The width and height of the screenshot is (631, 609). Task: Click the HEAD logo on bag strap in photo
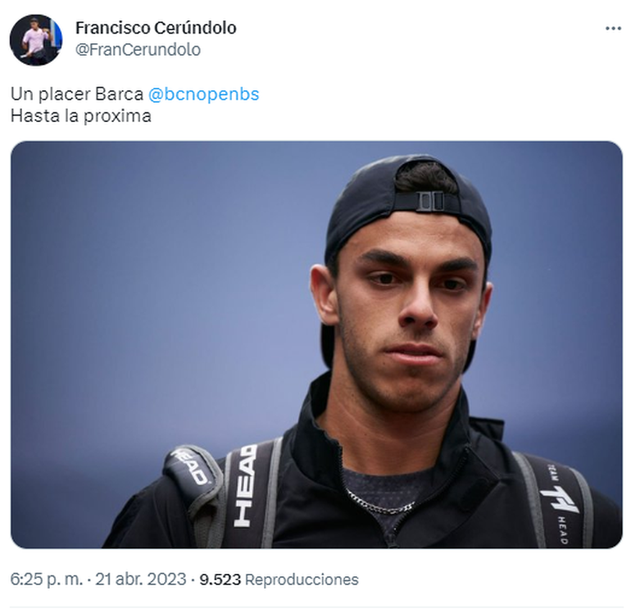tap(245, 485)
